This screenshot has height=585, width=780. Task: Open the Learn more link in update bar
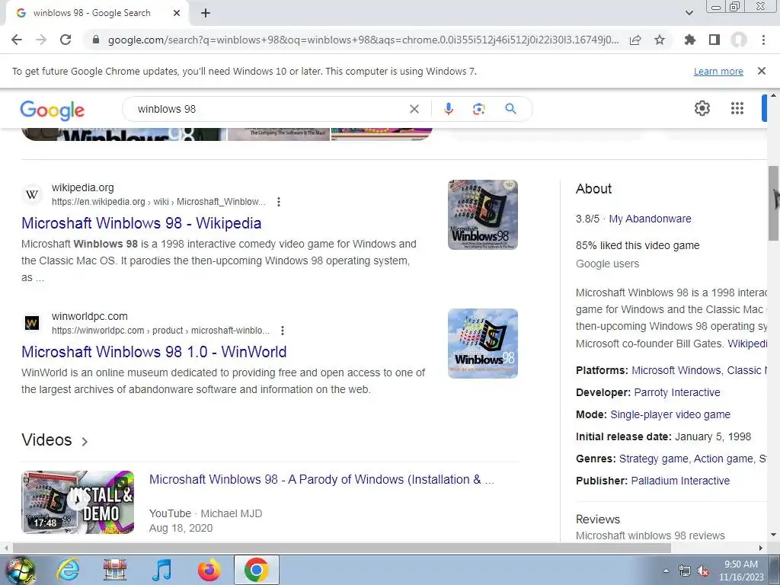[x=718, y=71]
